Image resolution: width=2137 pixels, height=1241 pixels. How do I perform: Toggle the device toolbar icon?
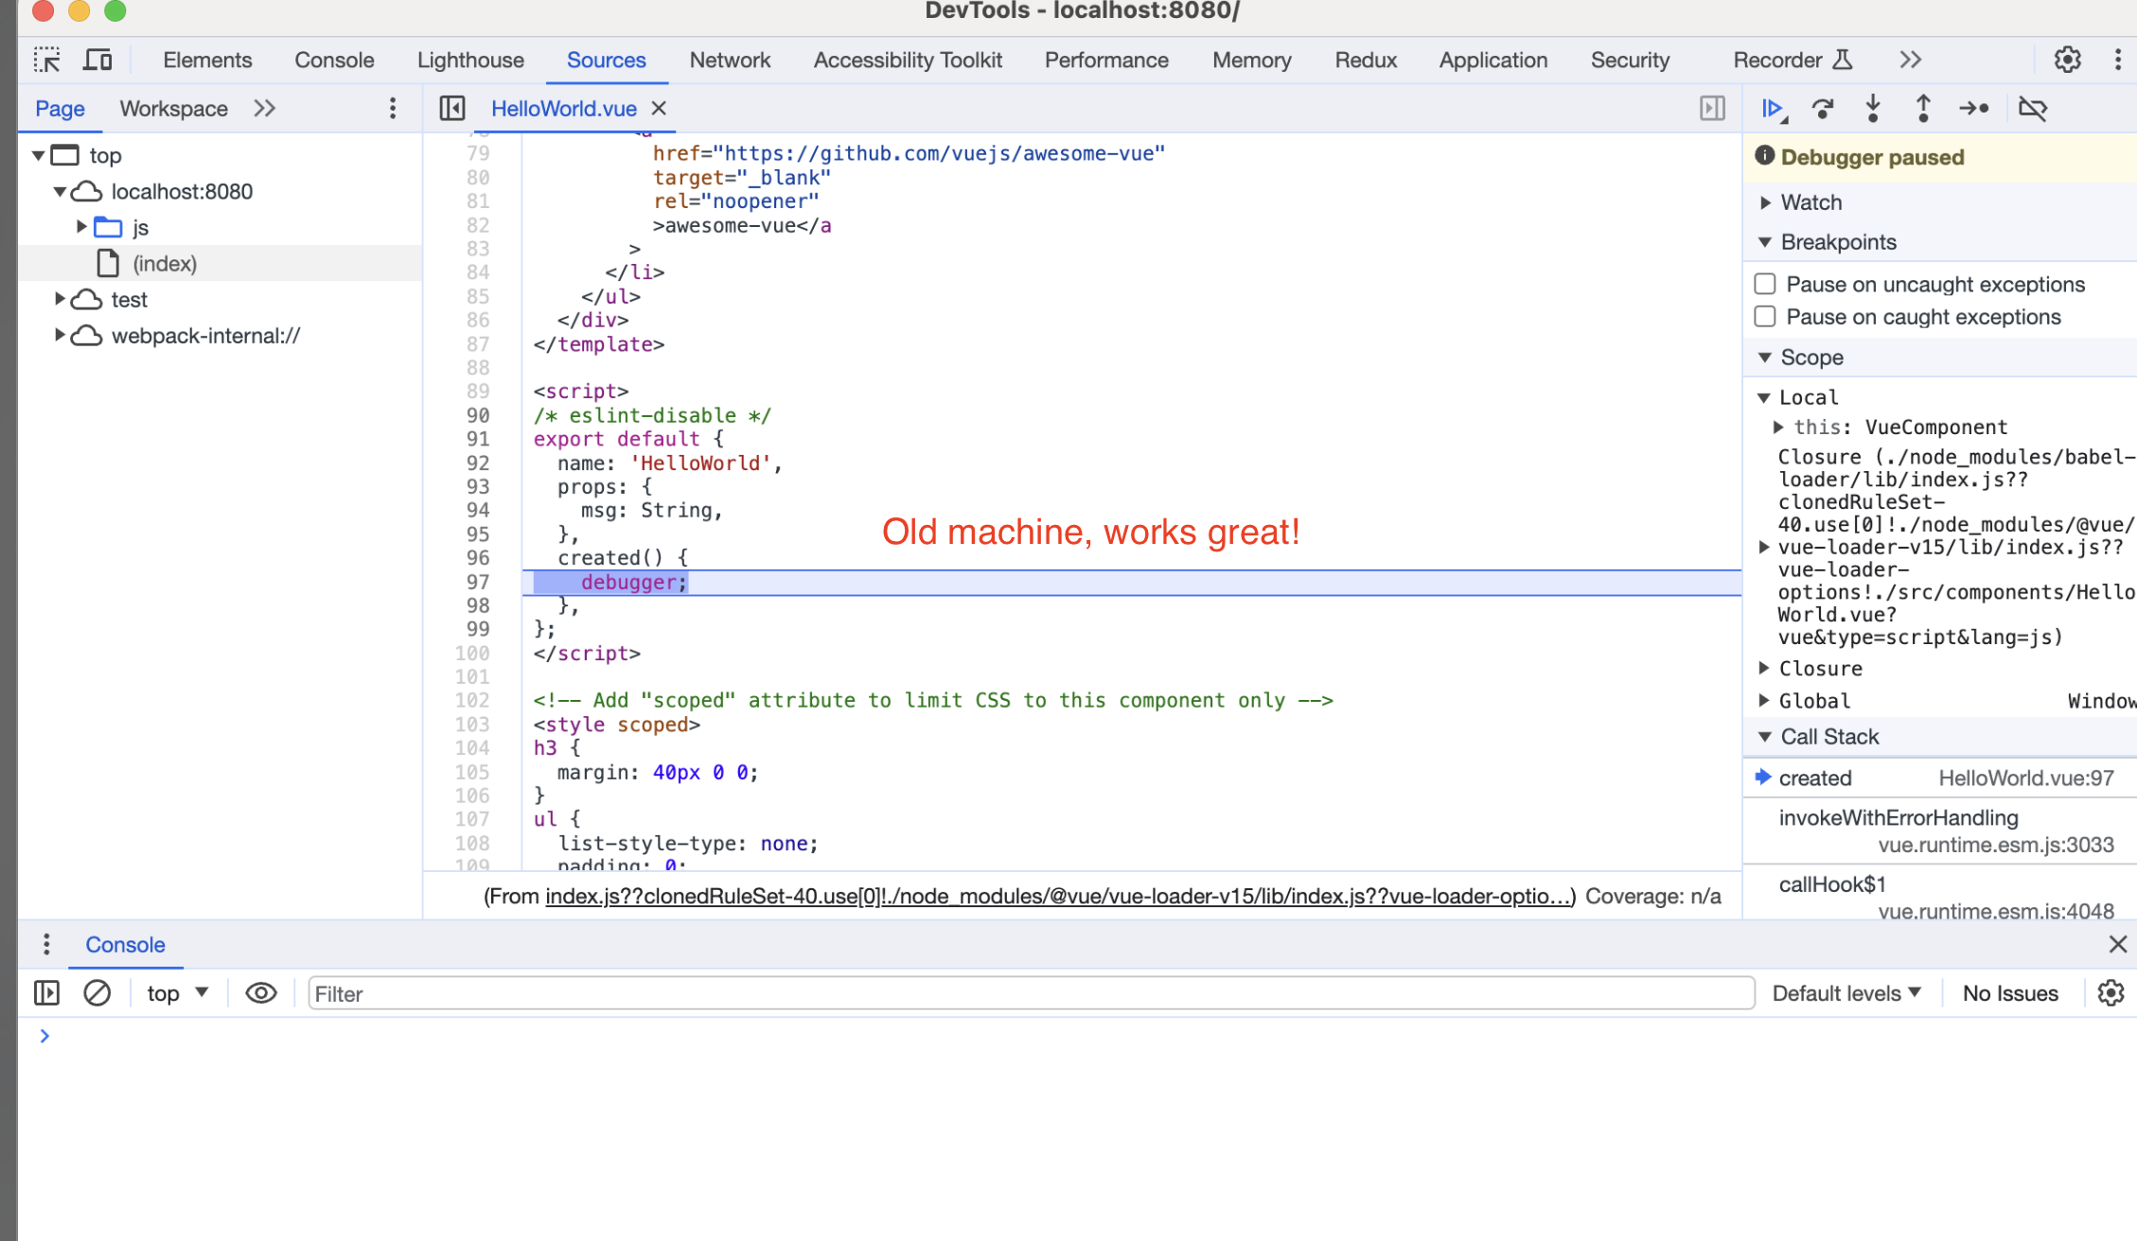pyautogui.click(x=97, y=61)
